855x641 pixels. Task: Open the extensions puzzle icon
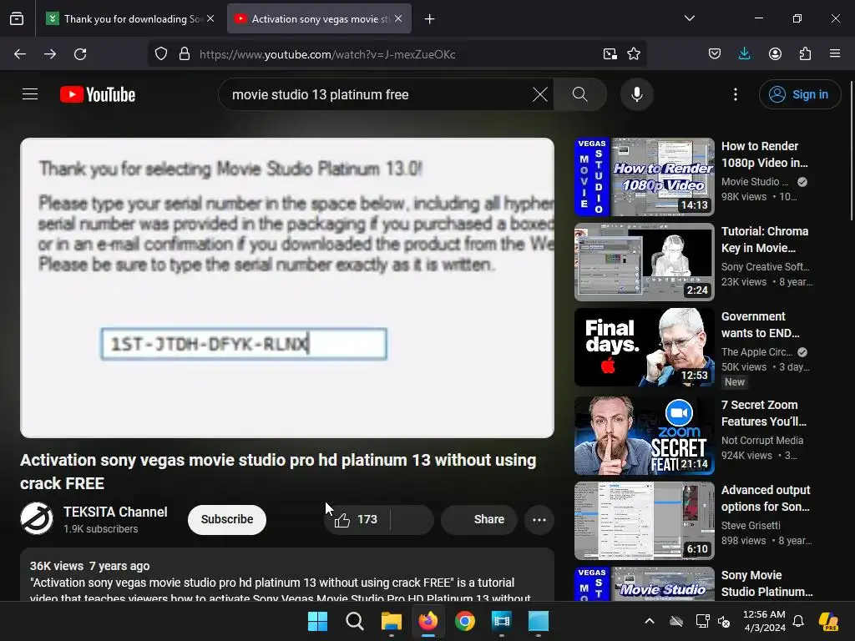pos(805,54)
